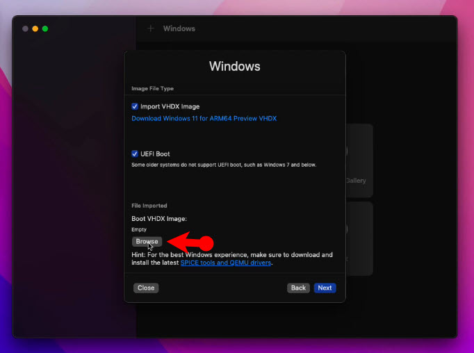Click the 'File Imported' section header
The image size is (474, 353).
tap(149, 206)
